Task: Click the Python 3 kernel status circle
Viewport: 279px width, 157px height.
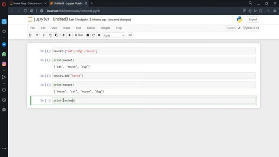Action: (x=258, y=28)
